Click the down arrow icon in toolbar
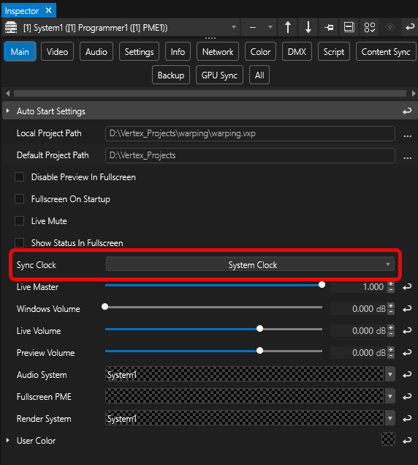The height and width of the screenshot is (465, 418). pyautogui.click(x=308, y=28)
